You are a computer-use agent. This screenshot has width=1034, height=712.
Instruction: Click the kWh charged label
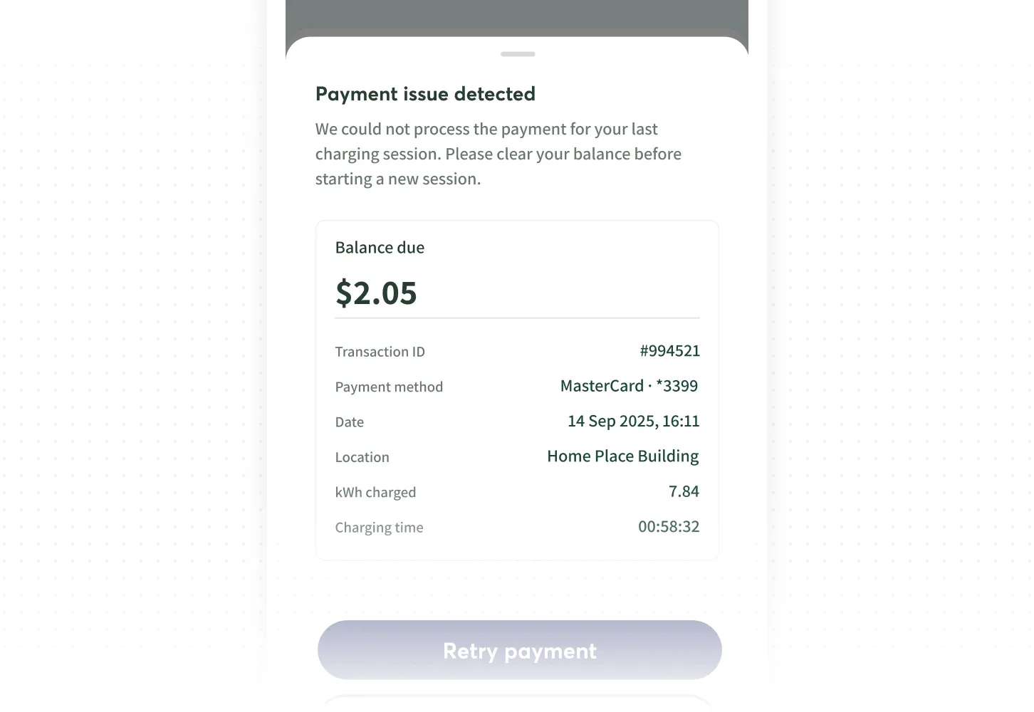tap(375, 492)
